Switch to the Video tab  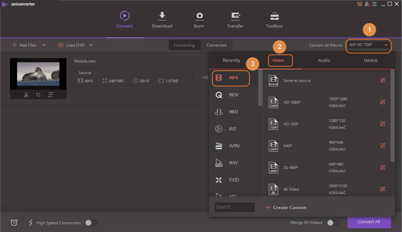point(278,60)
